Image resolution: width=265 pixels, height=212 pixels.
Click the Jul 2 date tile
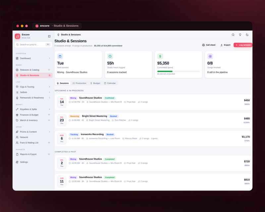tap(62, 163)
